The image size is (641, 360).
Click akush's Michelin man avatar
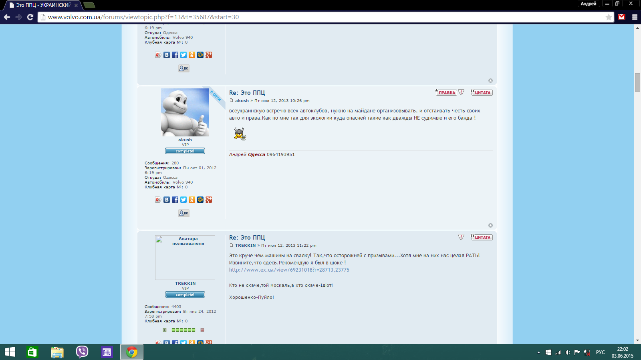[185, 112]
